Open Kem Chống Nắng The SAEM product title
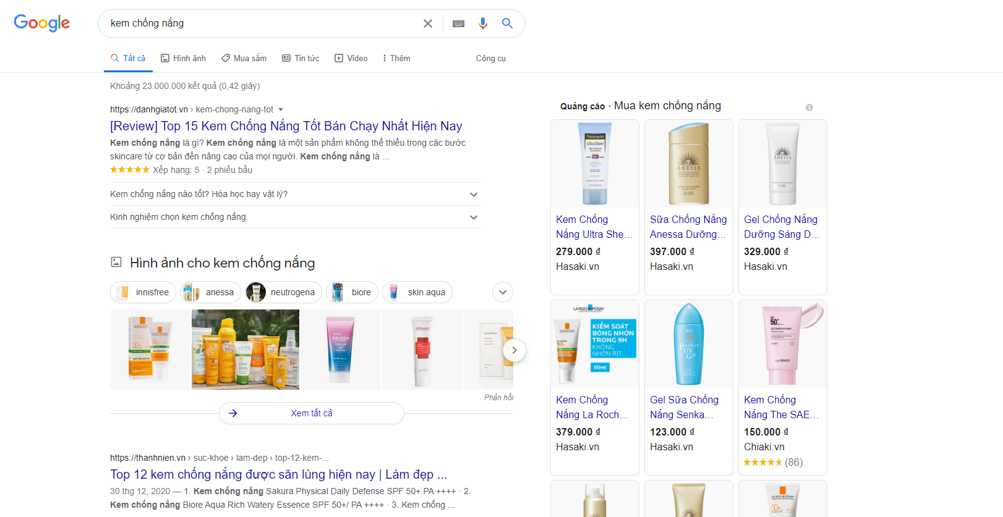This screenshot has width=1003, height=517. pos(782,407)
